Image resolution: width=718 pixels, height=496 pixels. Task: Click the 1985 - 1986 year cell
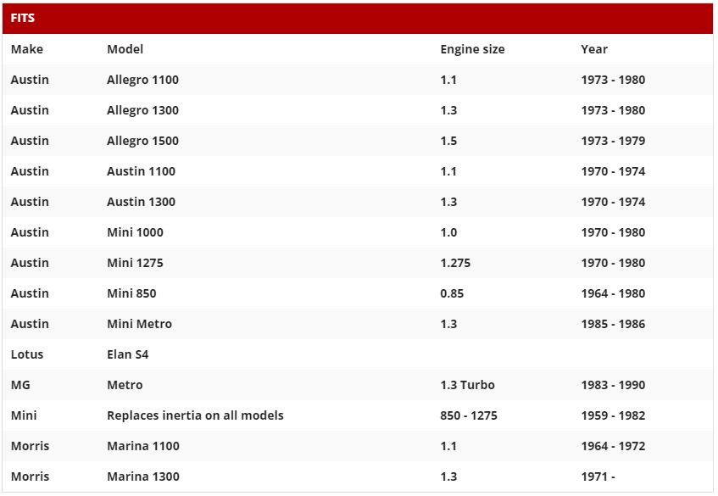point(613,324)
